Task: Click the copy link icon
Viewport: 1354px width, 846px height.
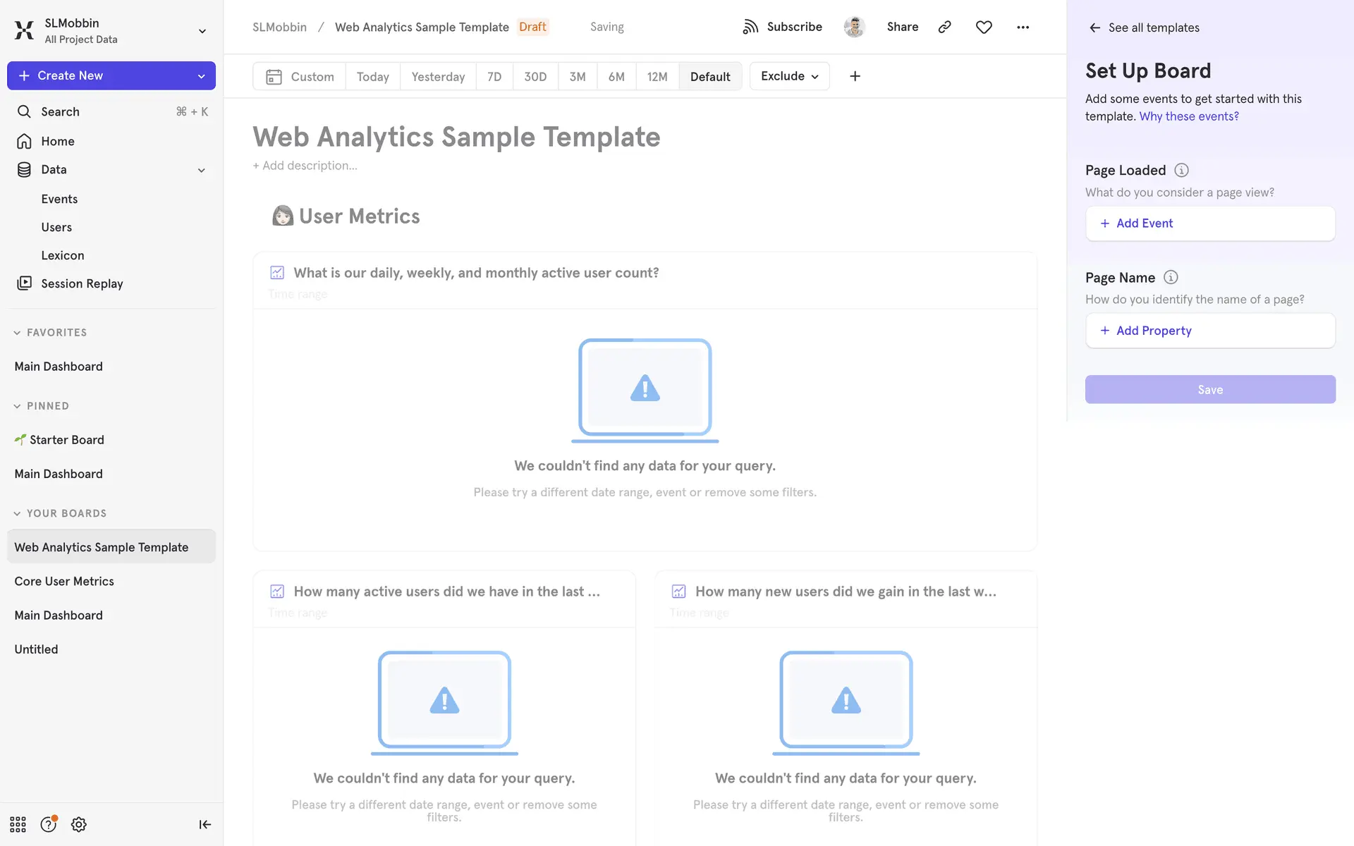Action: click(944, 27)
